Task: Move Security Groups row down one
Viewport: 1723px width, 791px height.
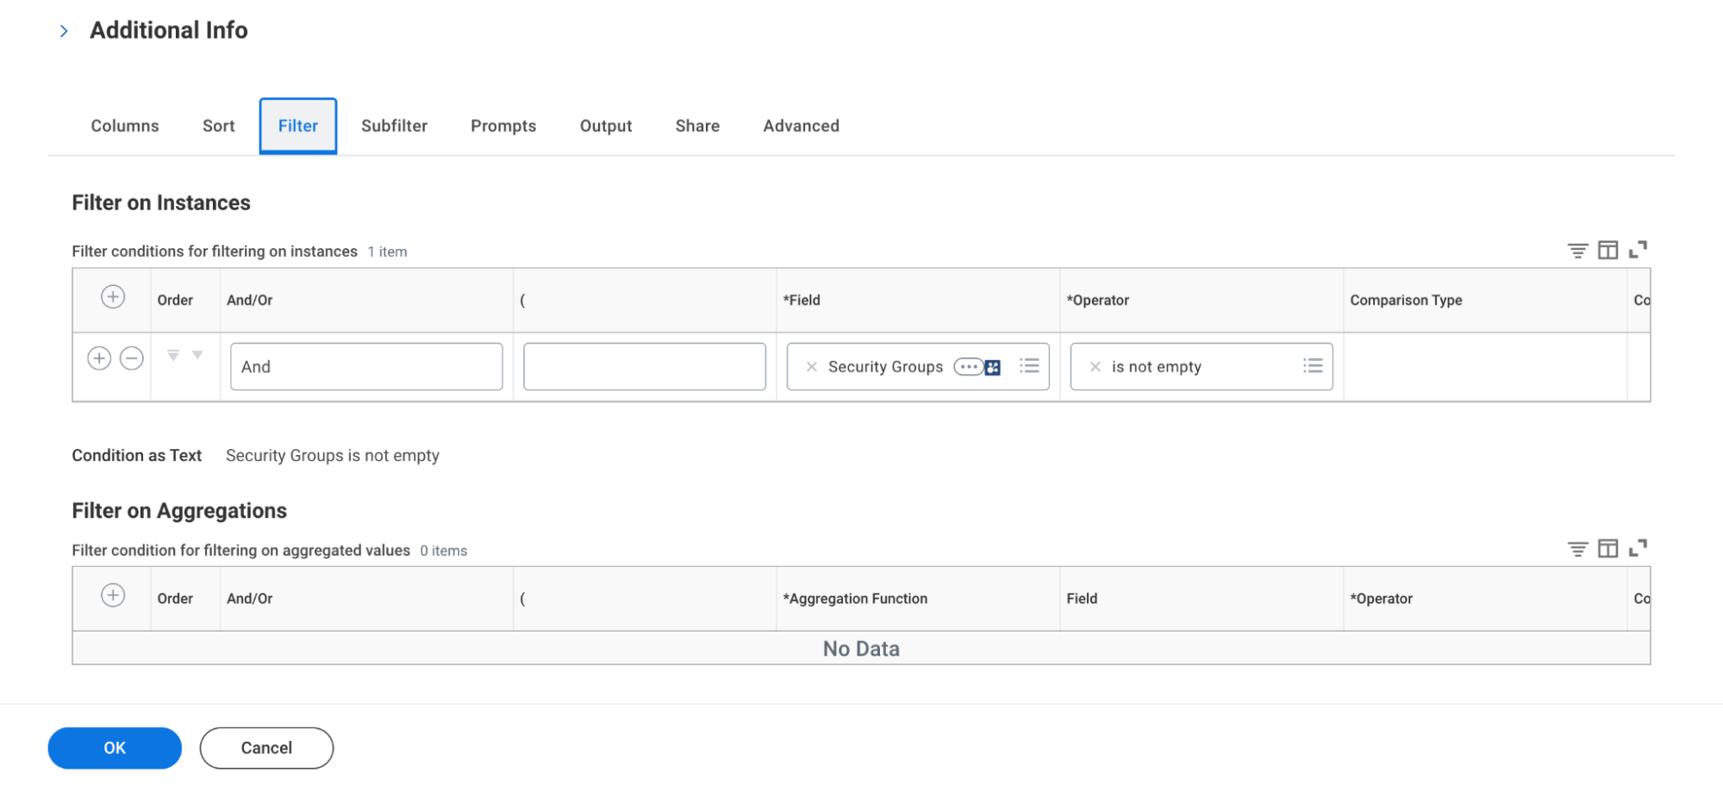Action: [197, 355]
